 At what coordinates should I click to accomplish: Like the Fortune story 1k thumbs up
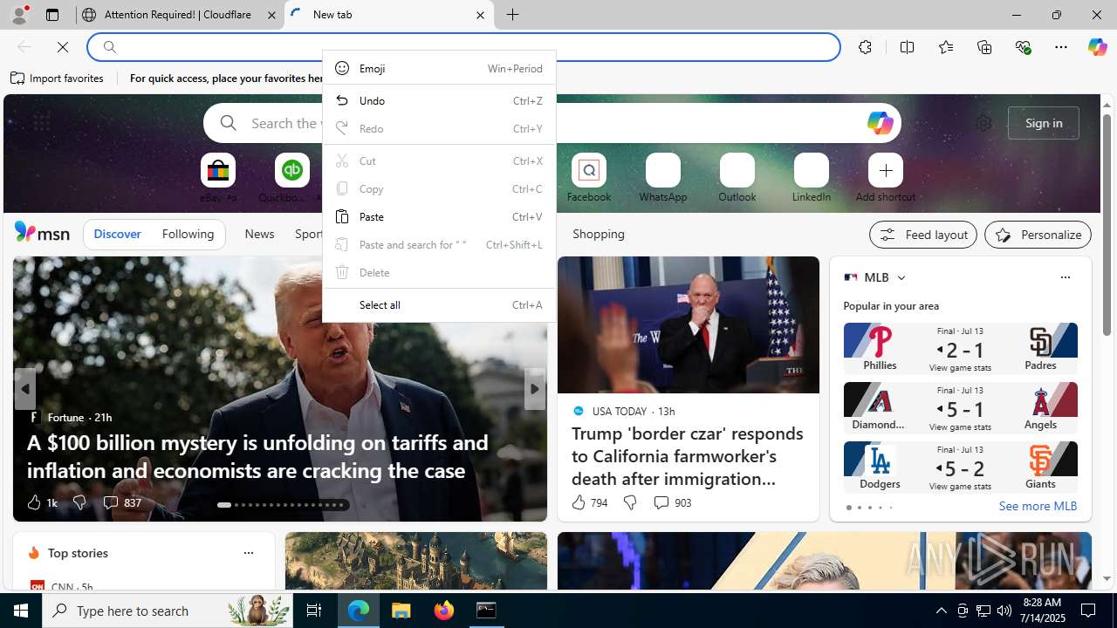pos(41,502)
